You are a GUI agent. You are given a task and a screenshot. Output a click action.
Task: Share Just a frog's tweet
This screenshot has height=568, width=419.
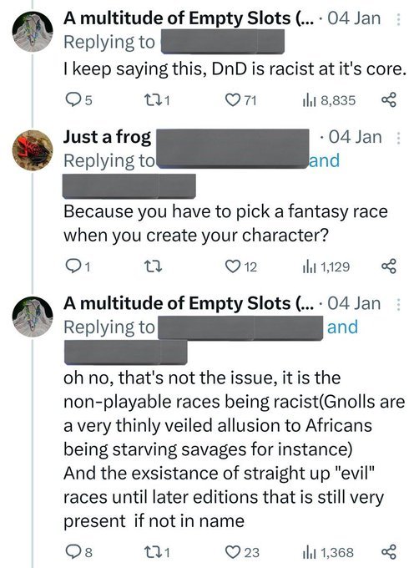[x=389, y=266]
